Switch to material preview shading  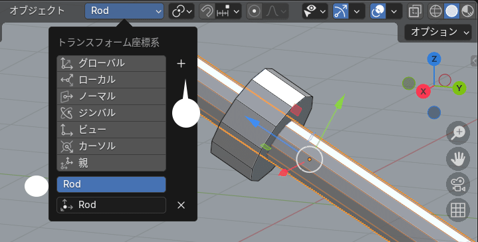(467, 11)
